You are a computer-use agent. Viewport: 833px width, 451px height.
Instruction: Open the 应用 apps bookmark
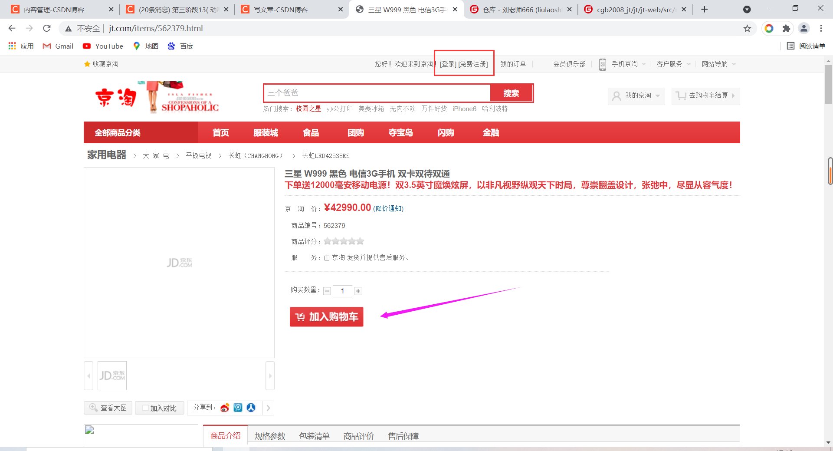click(x=21, y=46)
